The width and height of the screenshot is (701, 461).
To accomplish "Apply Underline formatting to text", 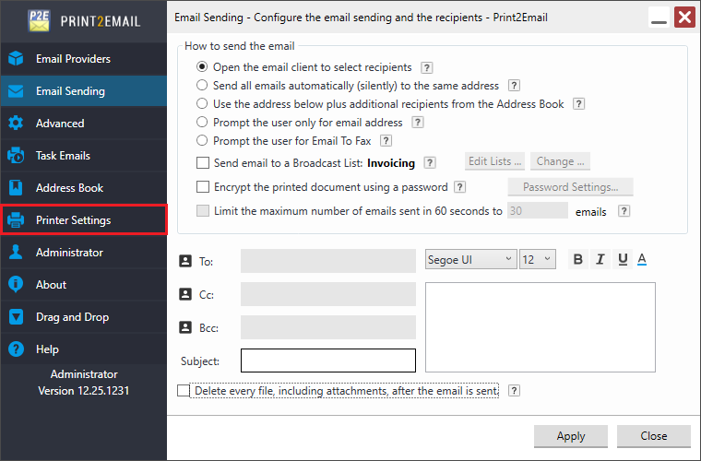I will coord(623,260).
